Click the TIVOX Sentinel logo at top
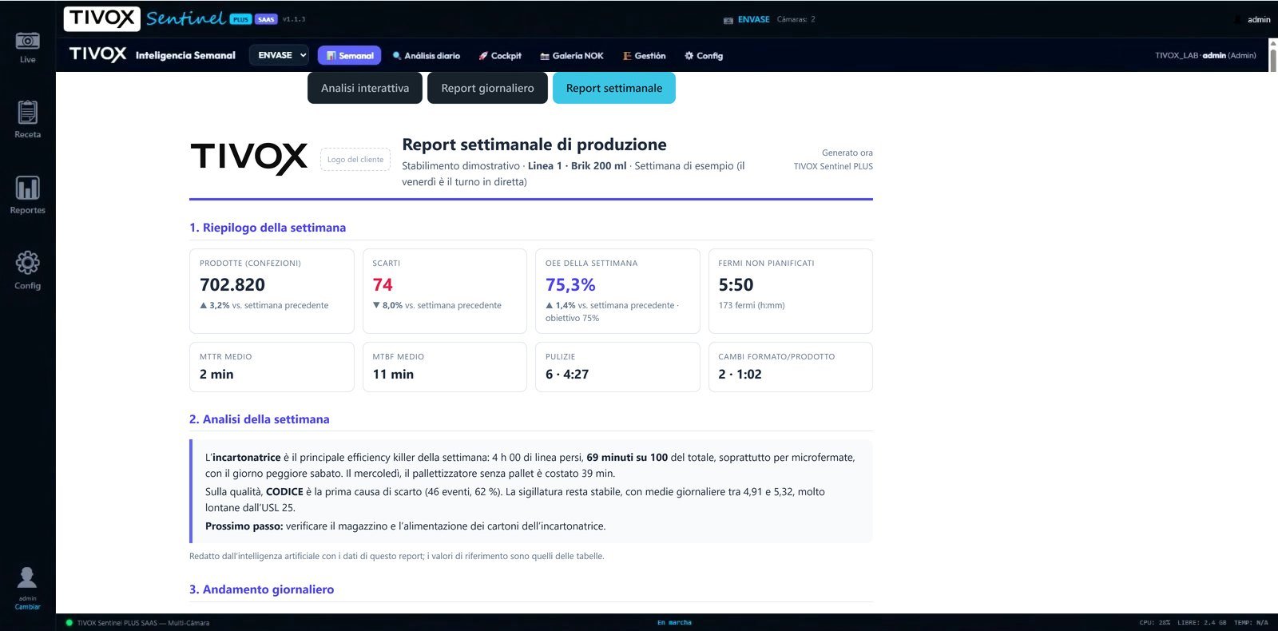Screen dimensions: 1278x631 (145, 18)
